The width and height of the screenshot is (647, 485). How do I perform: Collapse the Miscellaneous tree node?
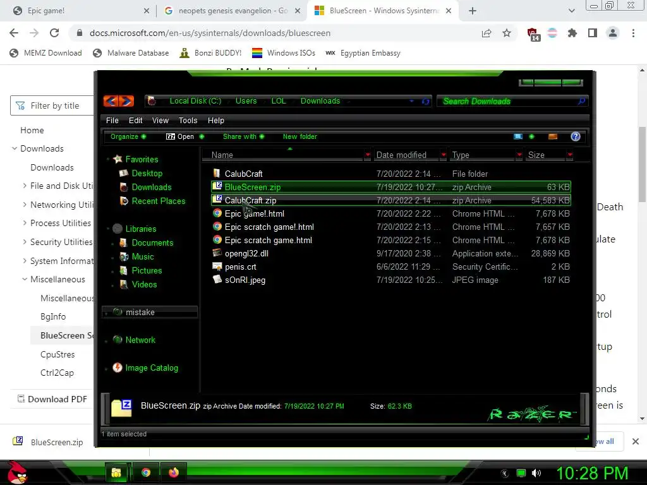(25, 279)
